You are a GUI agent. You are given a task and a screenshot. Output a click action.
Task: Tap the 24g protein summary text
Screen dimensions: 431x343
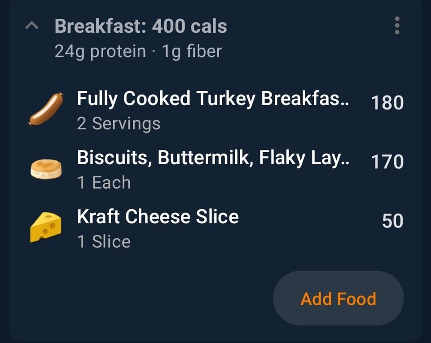coord(100,52)
